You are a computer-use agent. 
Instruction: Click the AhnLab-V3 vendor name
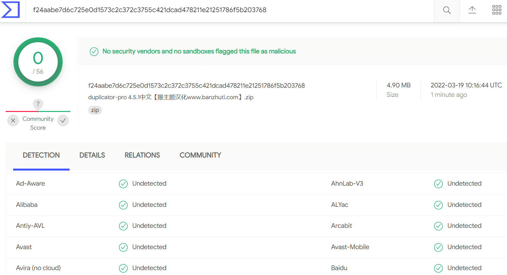click(347, 183)
